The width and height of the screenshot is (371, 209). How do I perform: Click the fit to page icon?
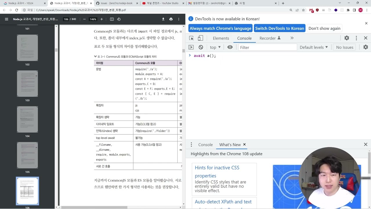(x=112, y=19)
